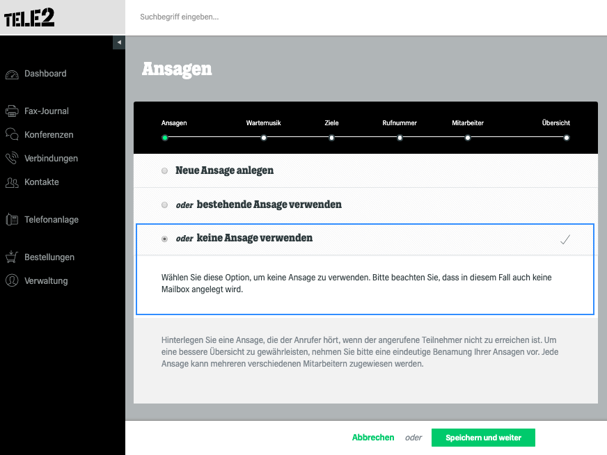Expand the Neue Ansage anlegen section heading

click(x=225, y=170)
